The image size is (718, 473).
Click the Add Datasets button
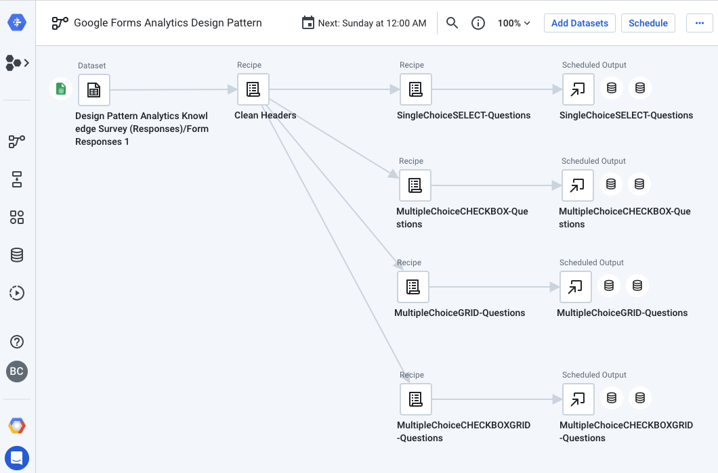click(x=579, y=23)
